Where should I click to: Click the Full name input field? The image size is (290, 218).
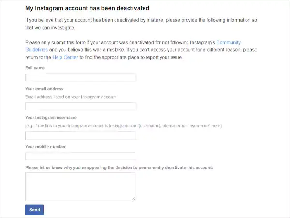click(x=81, y=78)
